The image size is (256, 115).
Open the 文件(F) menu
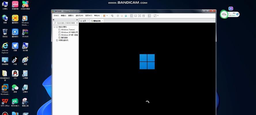point(56,16)
